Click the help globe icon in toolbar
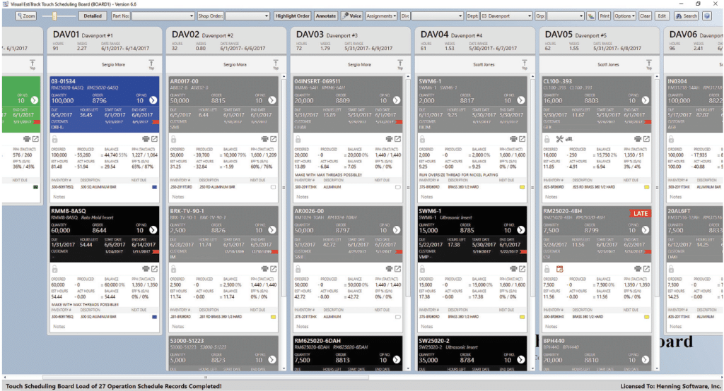 tap(707, 16)
